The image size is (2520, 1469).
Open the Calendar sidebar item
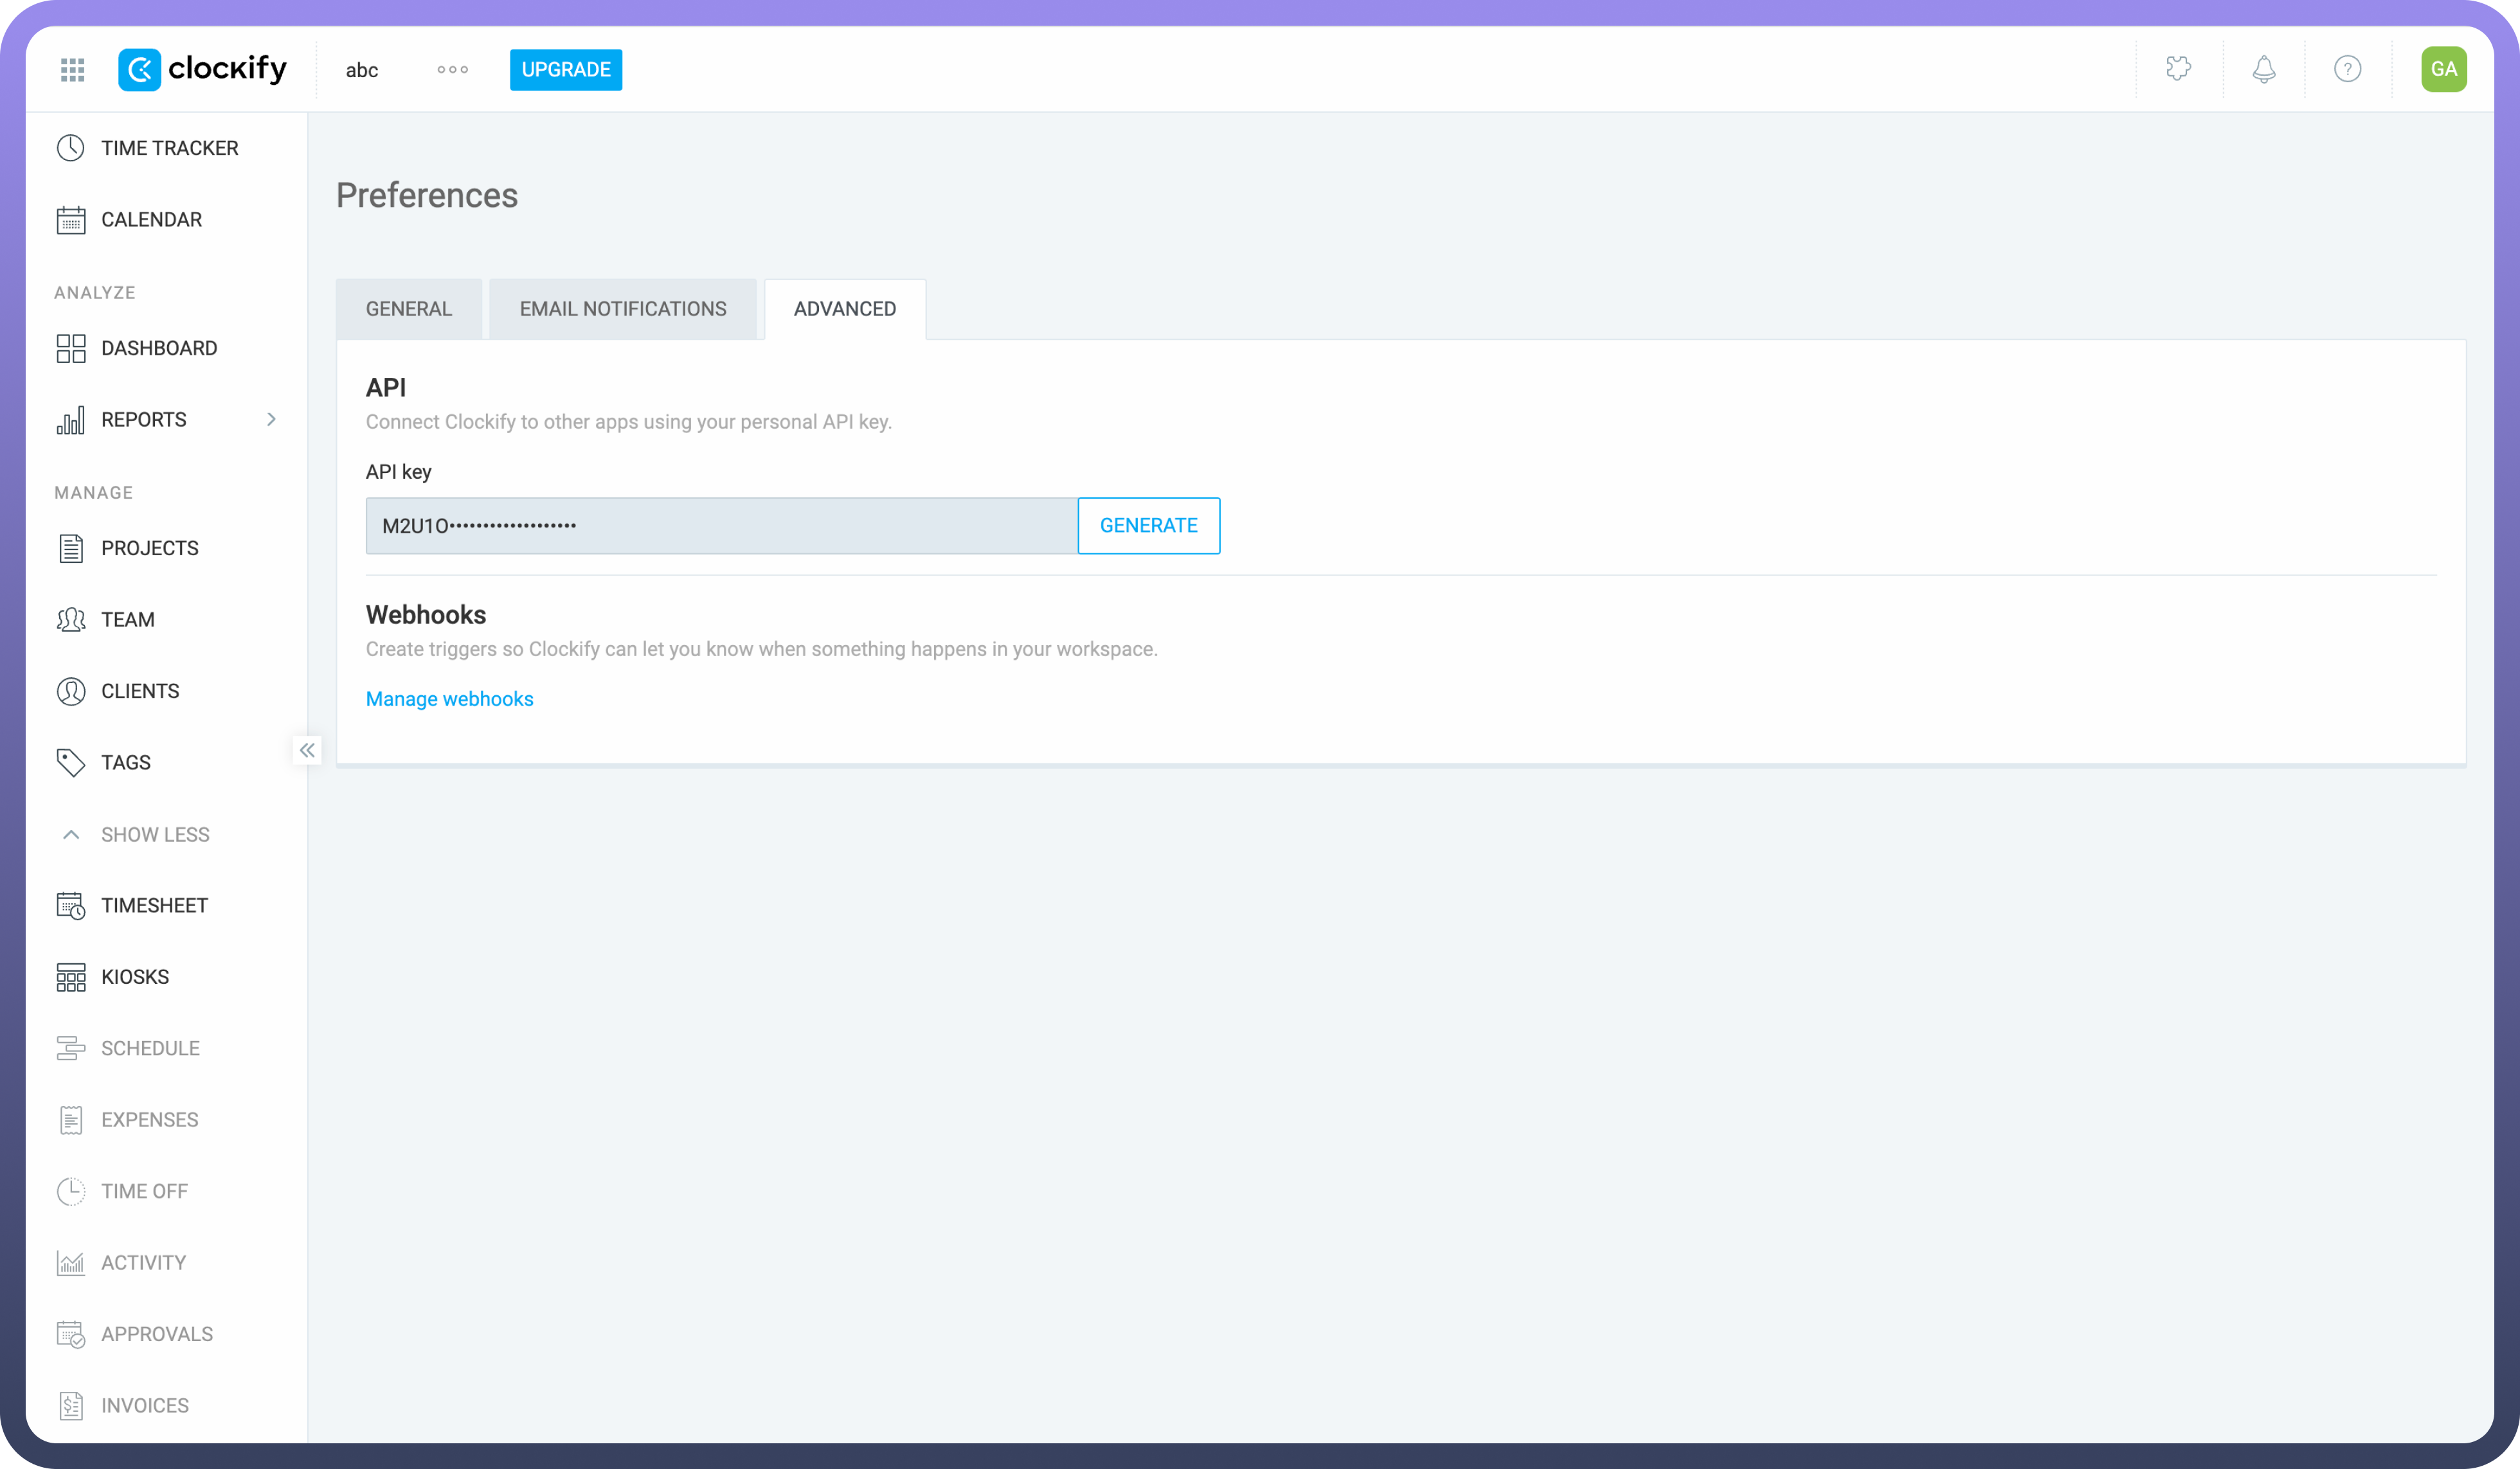point(150,220)
